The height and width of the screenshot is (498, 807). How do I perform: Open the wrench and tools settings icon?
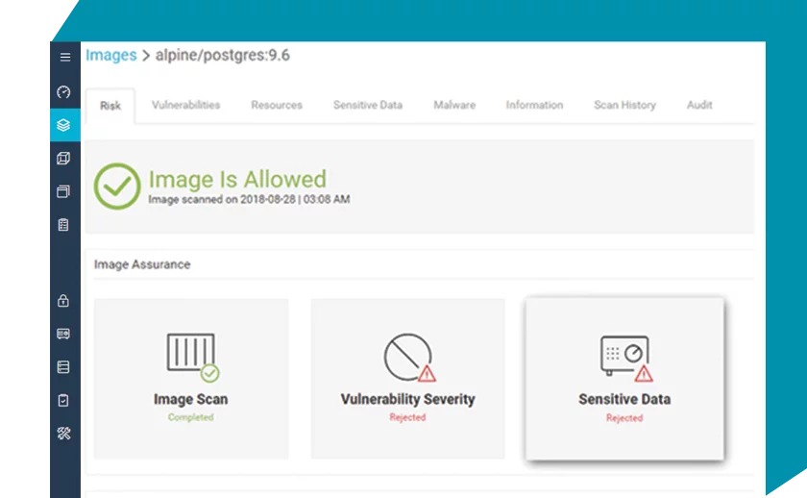63,434
